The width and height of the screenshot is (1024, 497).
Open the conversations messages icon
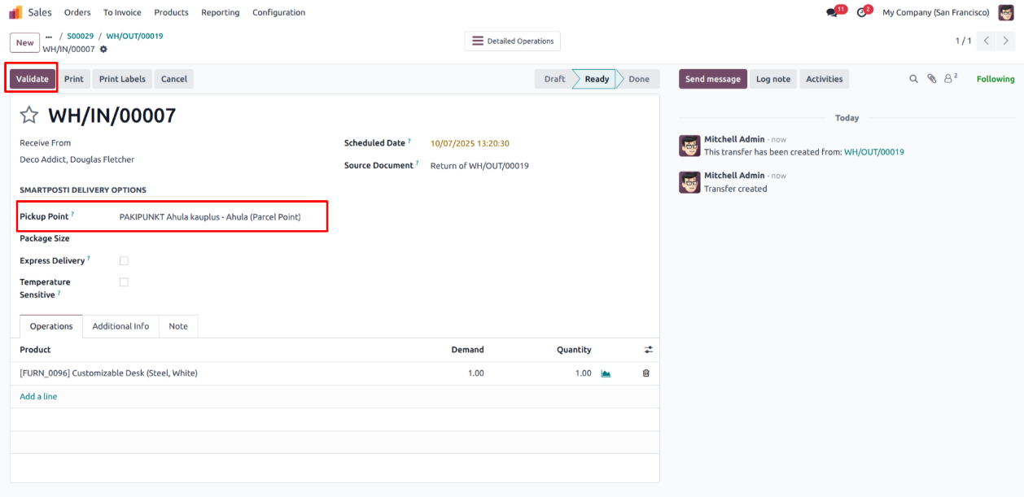click(x=831, y=12)
